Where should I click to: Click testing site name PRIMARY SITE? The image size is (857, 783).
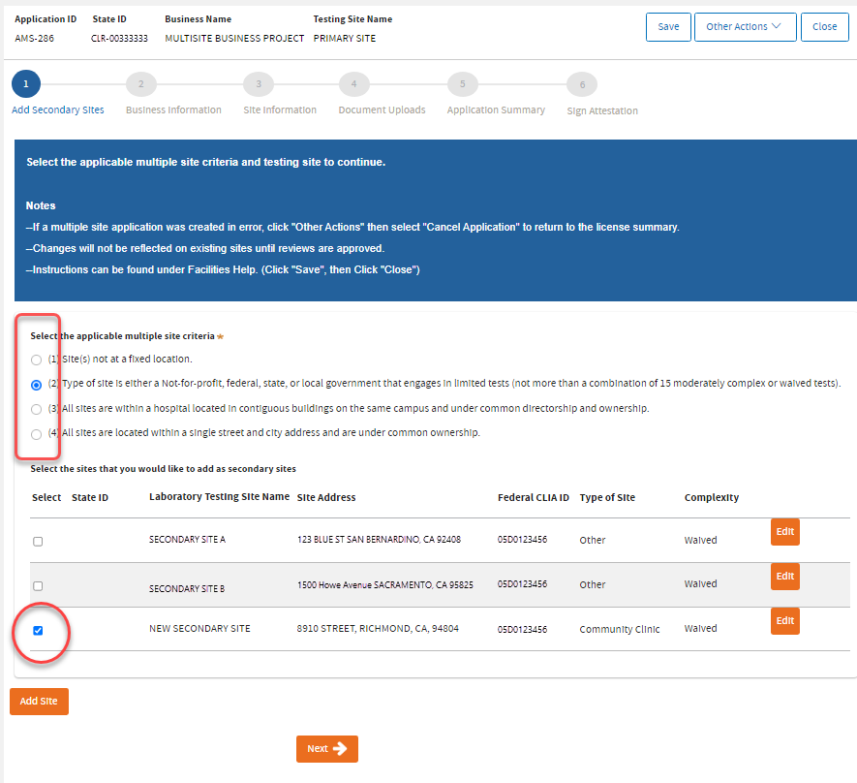[x=345, y=38]
